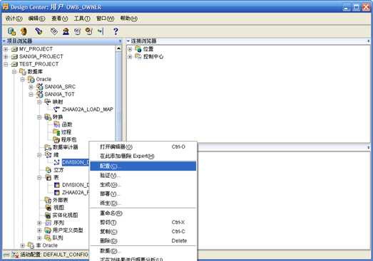This screenshot has width=373, height=261.
Task: Click the 程序包 packages folder icon
Action: [56, 140]
